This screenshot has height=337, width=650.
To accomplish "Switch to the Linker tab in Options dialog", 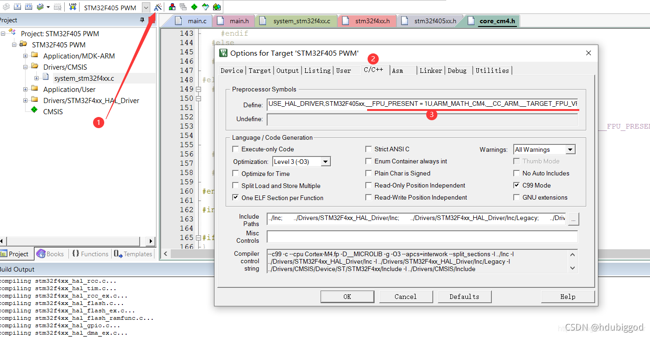I will (431, 71).
